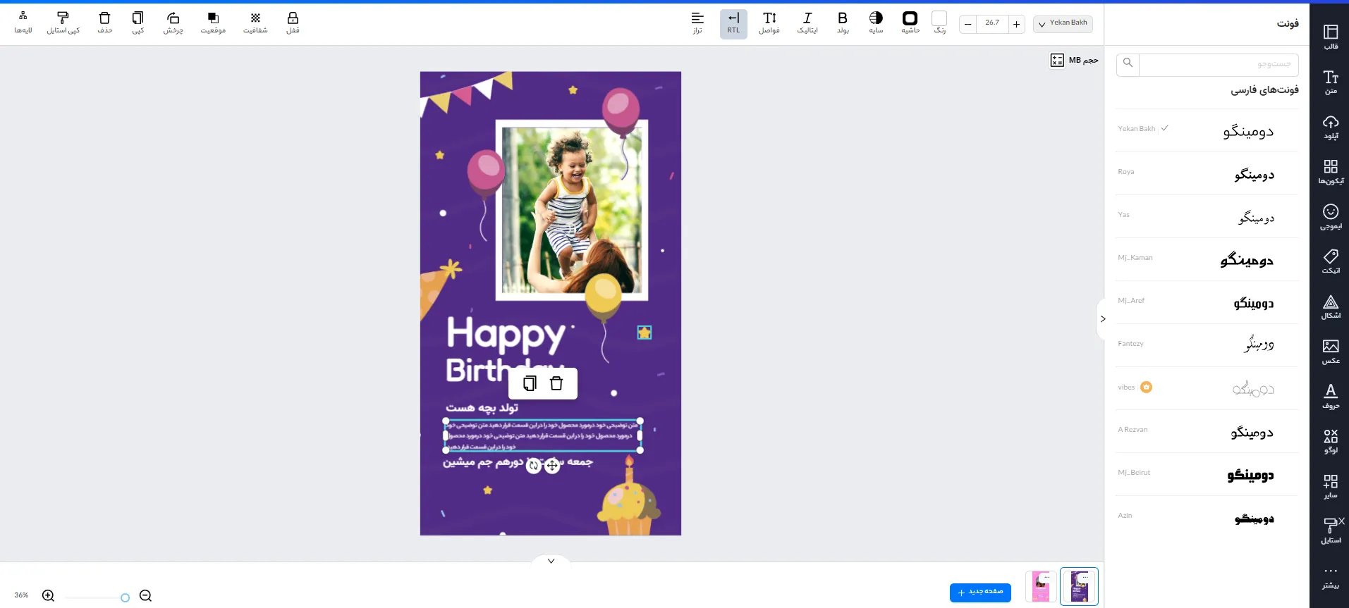Open the shapes (اشکال) sidebar tab
The width and height of the screenshot is (1349, 608).
click(x=1331, y=306)
